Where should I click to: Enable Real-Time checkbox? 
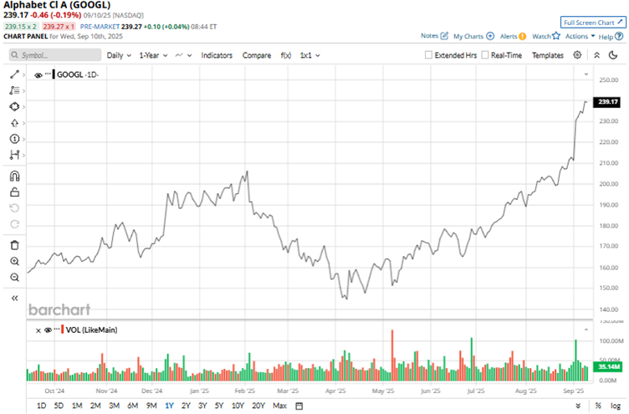tap(484, 54)
